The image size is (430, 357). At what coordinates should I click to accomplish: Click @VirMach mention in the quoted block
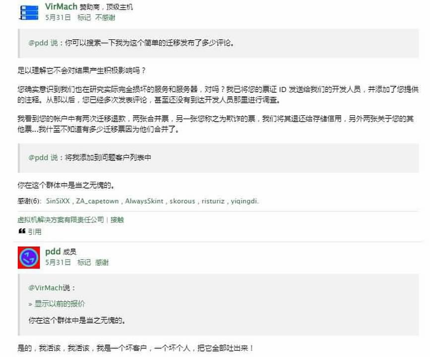coord(45,288)
